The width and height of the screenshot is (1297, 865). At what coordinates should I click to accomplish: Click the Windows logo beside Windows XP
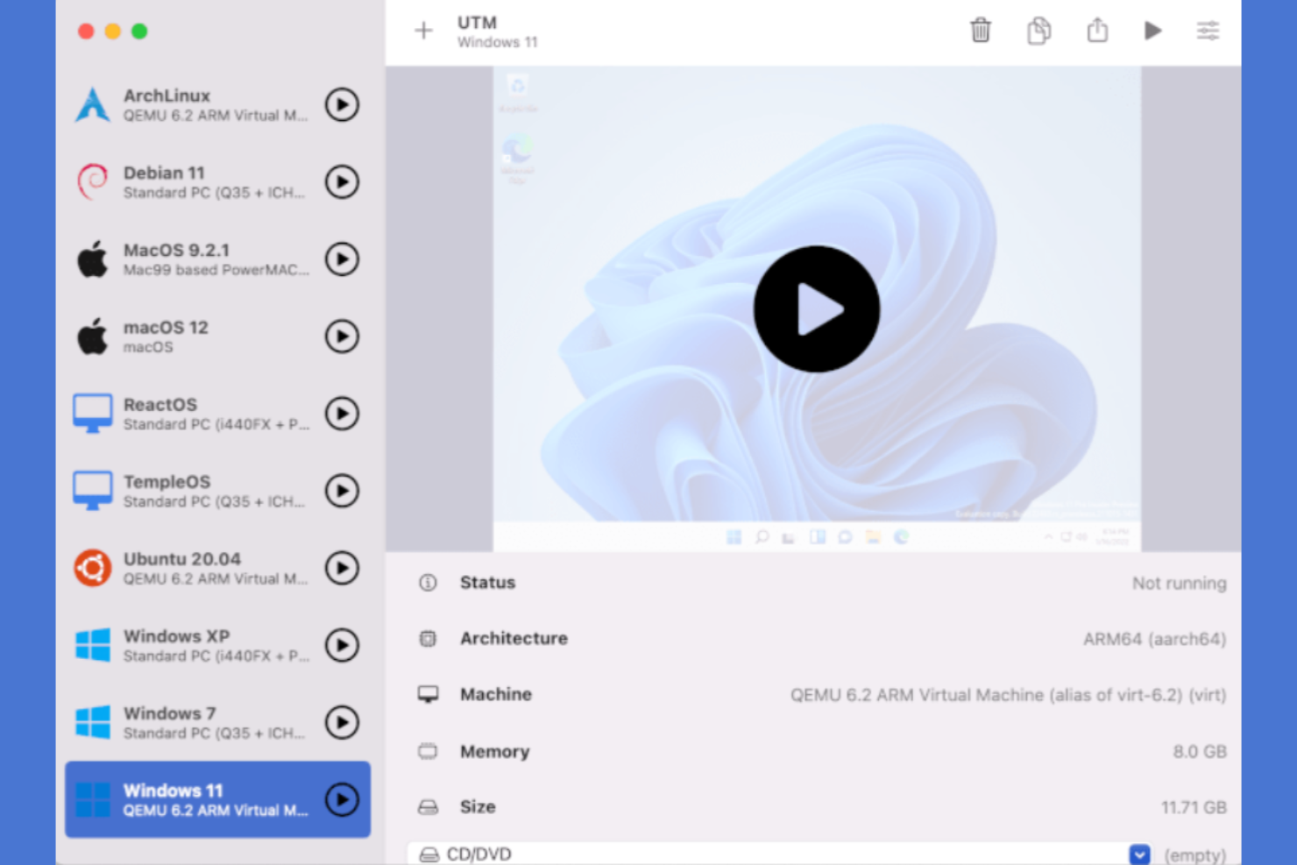click(93, 644)
